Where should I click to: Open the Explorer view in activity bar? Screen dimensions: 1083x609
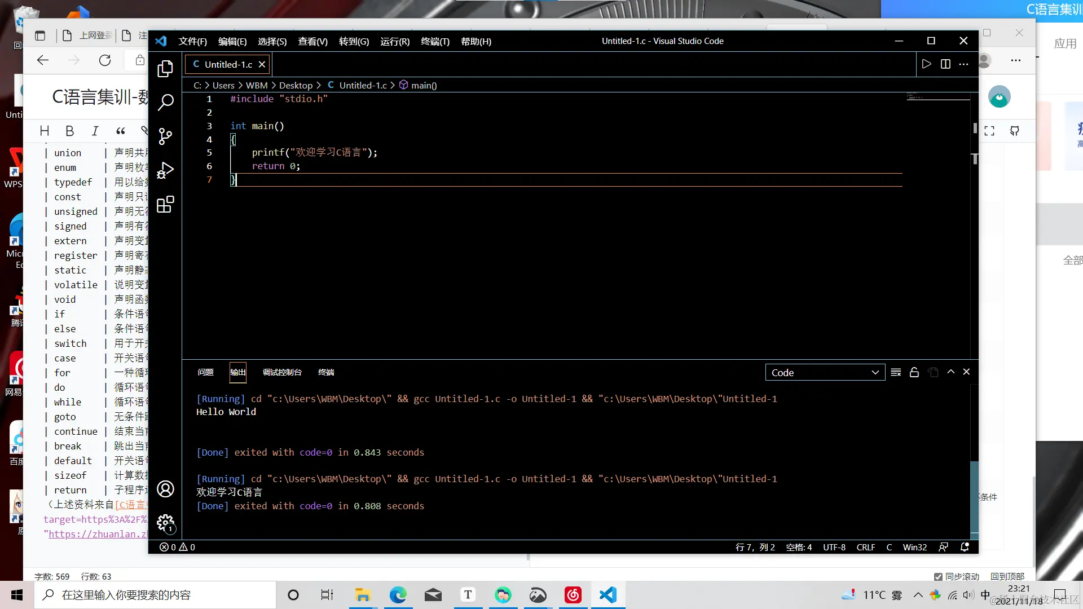[x=165, y=69]
